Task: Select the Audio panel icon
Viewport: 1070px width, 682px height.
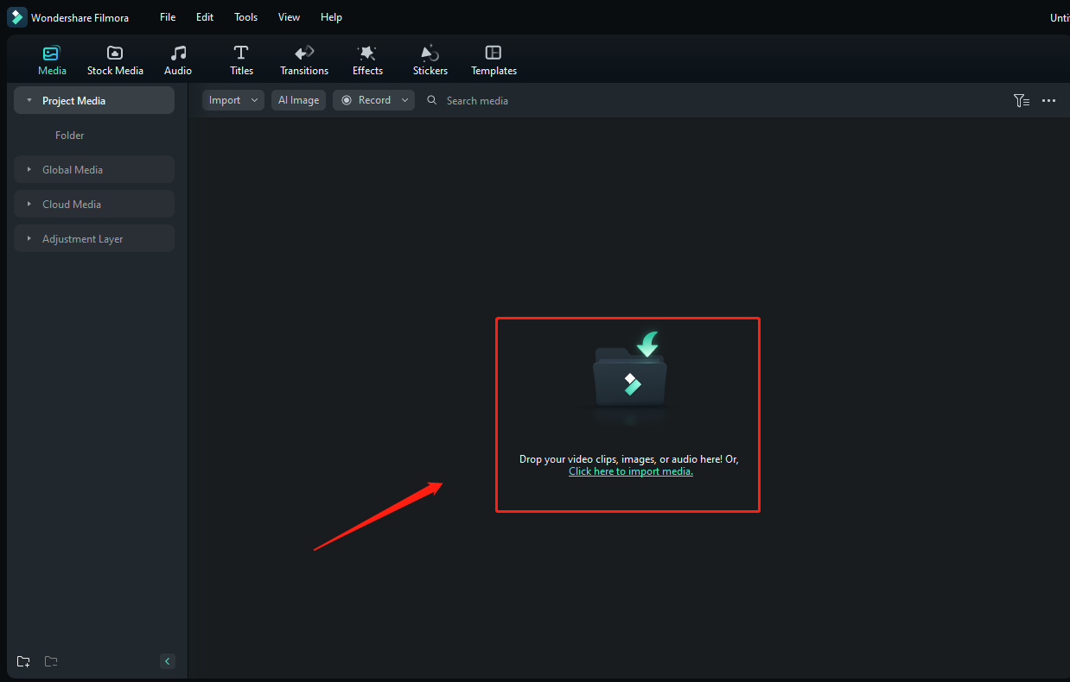Action: coord(177,59)
